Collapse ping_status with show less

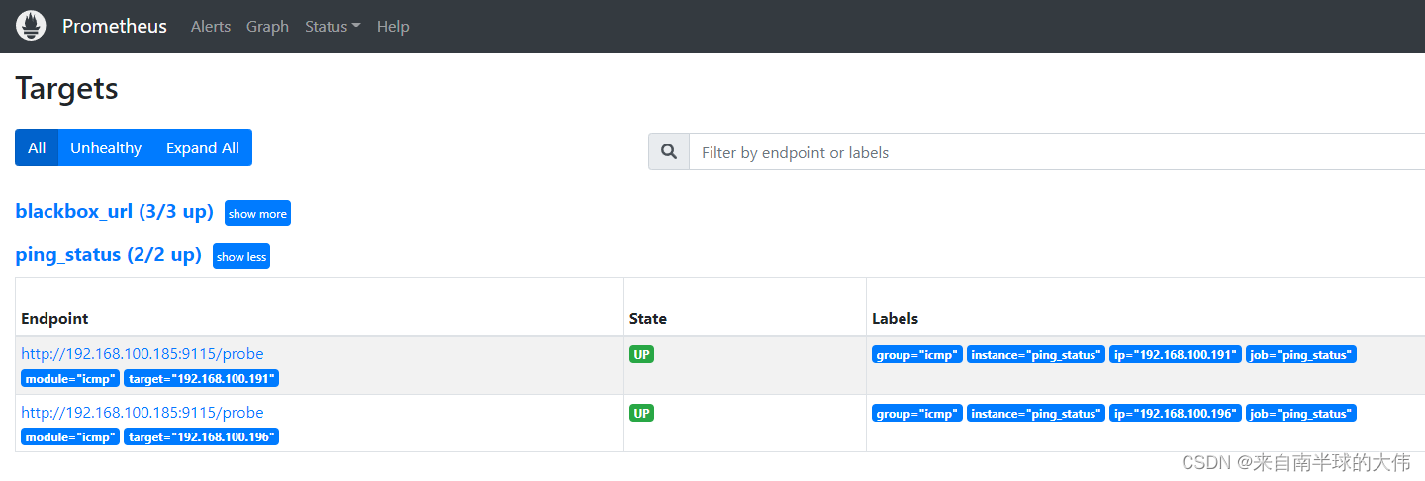(241, 257)
